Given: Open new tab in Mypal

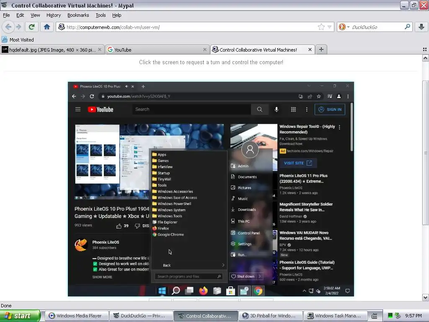Looking at the screenshot, I should tap(321, 49).
